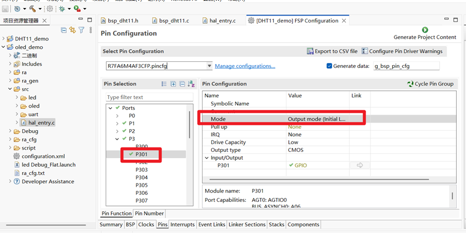Image resolution: width=466 pixels, height=233 pixels.
Task: Click the Pin Selection tree vertical scrollbar
Action: coord(190,125)
